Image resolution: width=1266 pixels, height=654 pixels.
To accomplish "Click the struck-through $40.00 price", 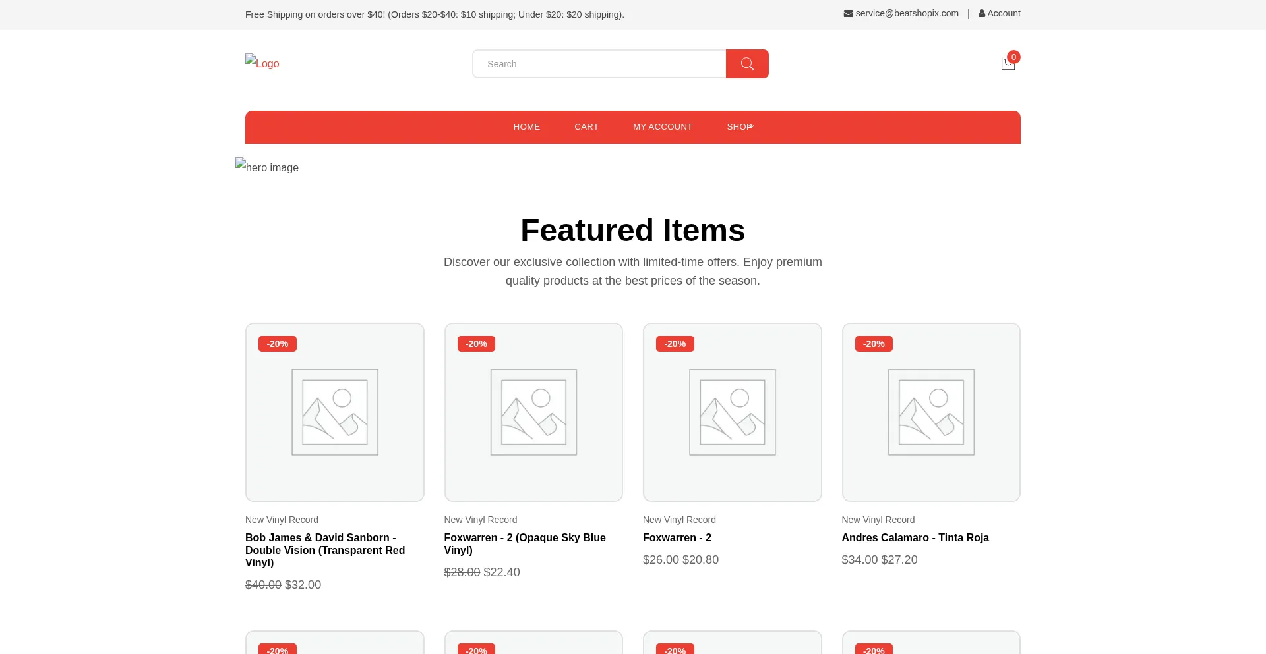I will pyautogui.click(x=263, y=585).
